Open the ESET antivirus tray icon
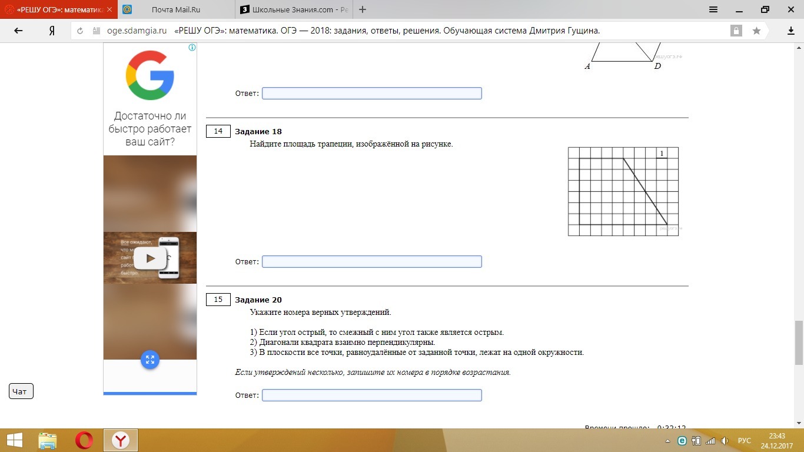 (x=682, y=441)
